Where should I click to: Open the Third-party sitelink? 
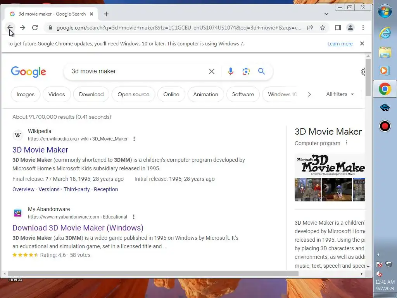[x=77, y=189]
